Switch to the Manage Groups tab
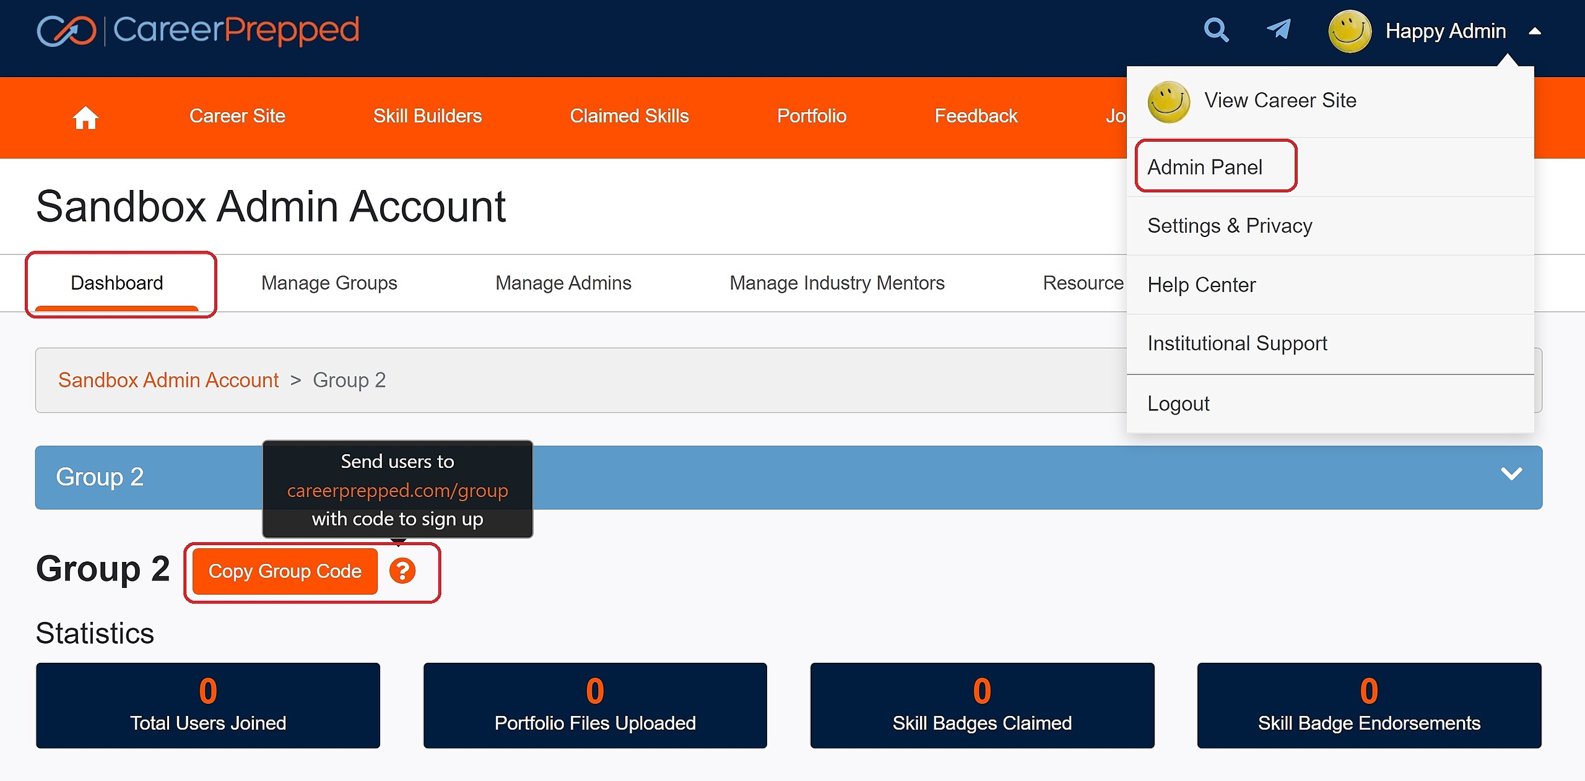Image resolution: width=1585 pixels, height=781 pixels. point(329,283)
